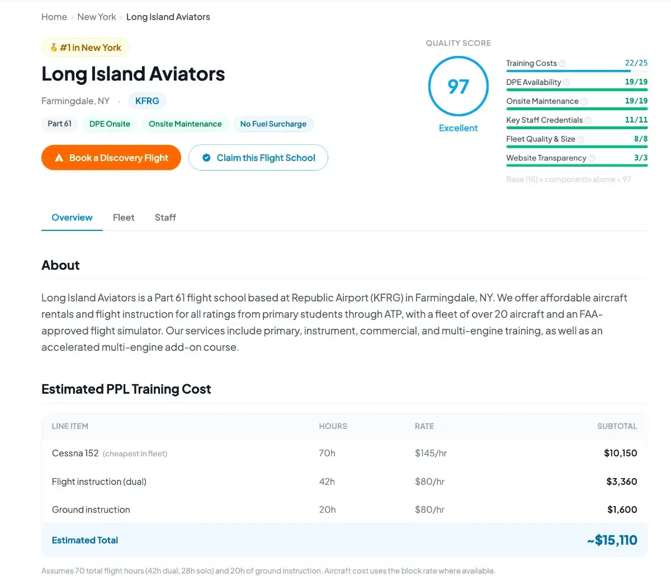The width and height of the screenshot is (671, 576).
Task: Open the New York breadcrumb link
Action: [97, 17]
